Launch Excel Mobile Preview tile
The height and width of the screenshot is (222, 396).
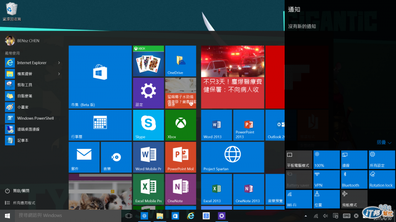pyautogui.click(x=148, y=189)
